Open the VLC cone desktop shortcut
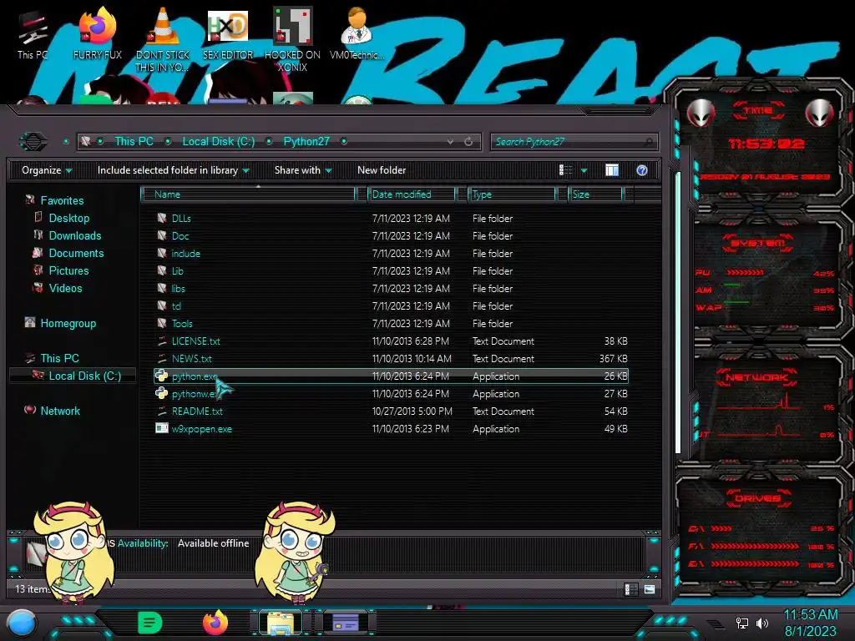The height and width of the screenshot is (641, 855). [x=163, y=39]
